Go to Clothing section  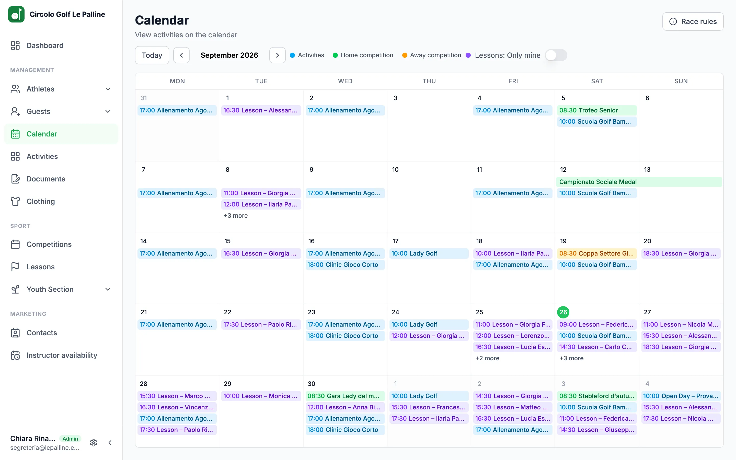point(61,201)
